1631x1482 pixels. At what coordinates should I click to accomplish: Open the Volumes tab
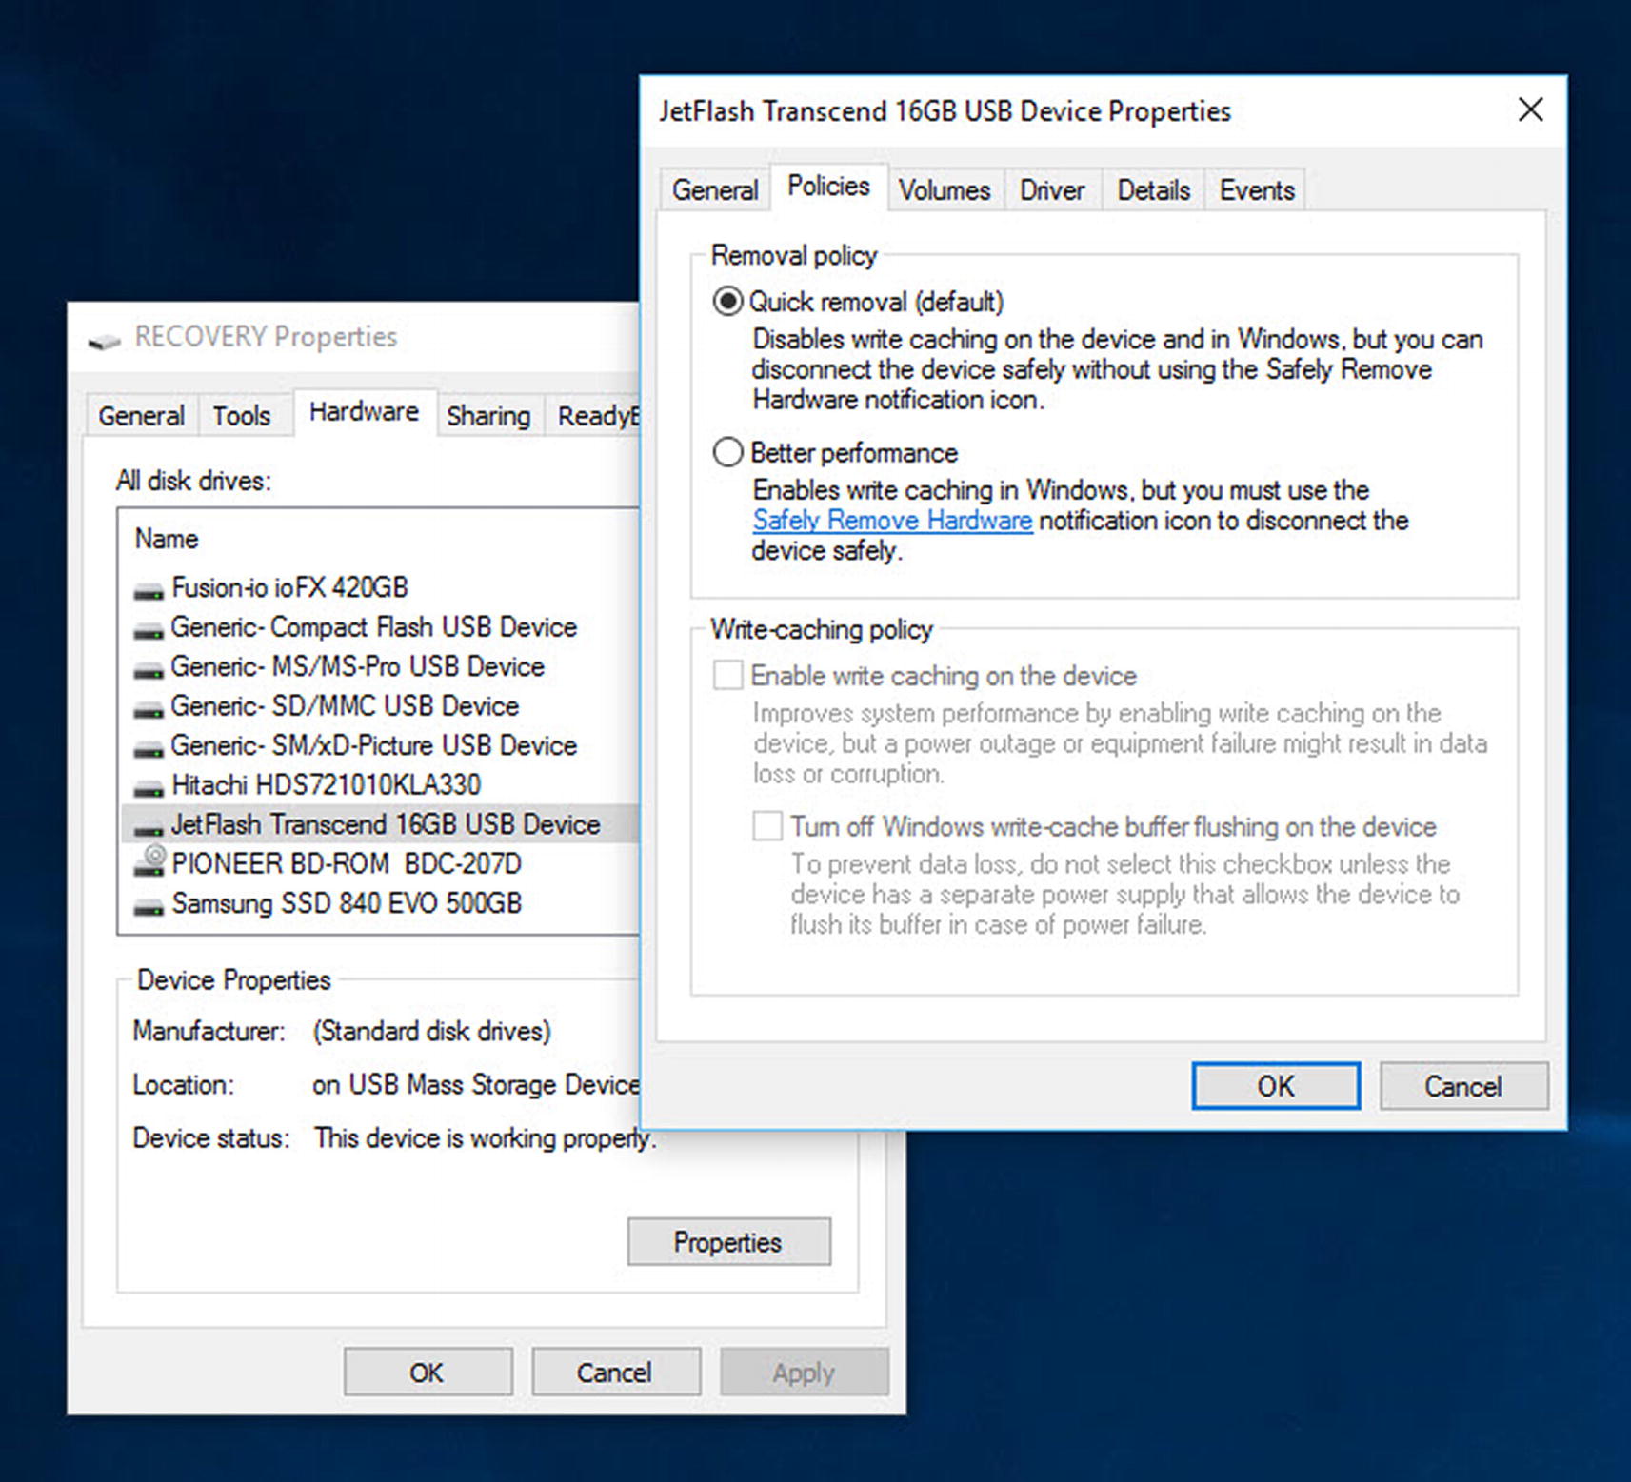click(x=945, y=190)
